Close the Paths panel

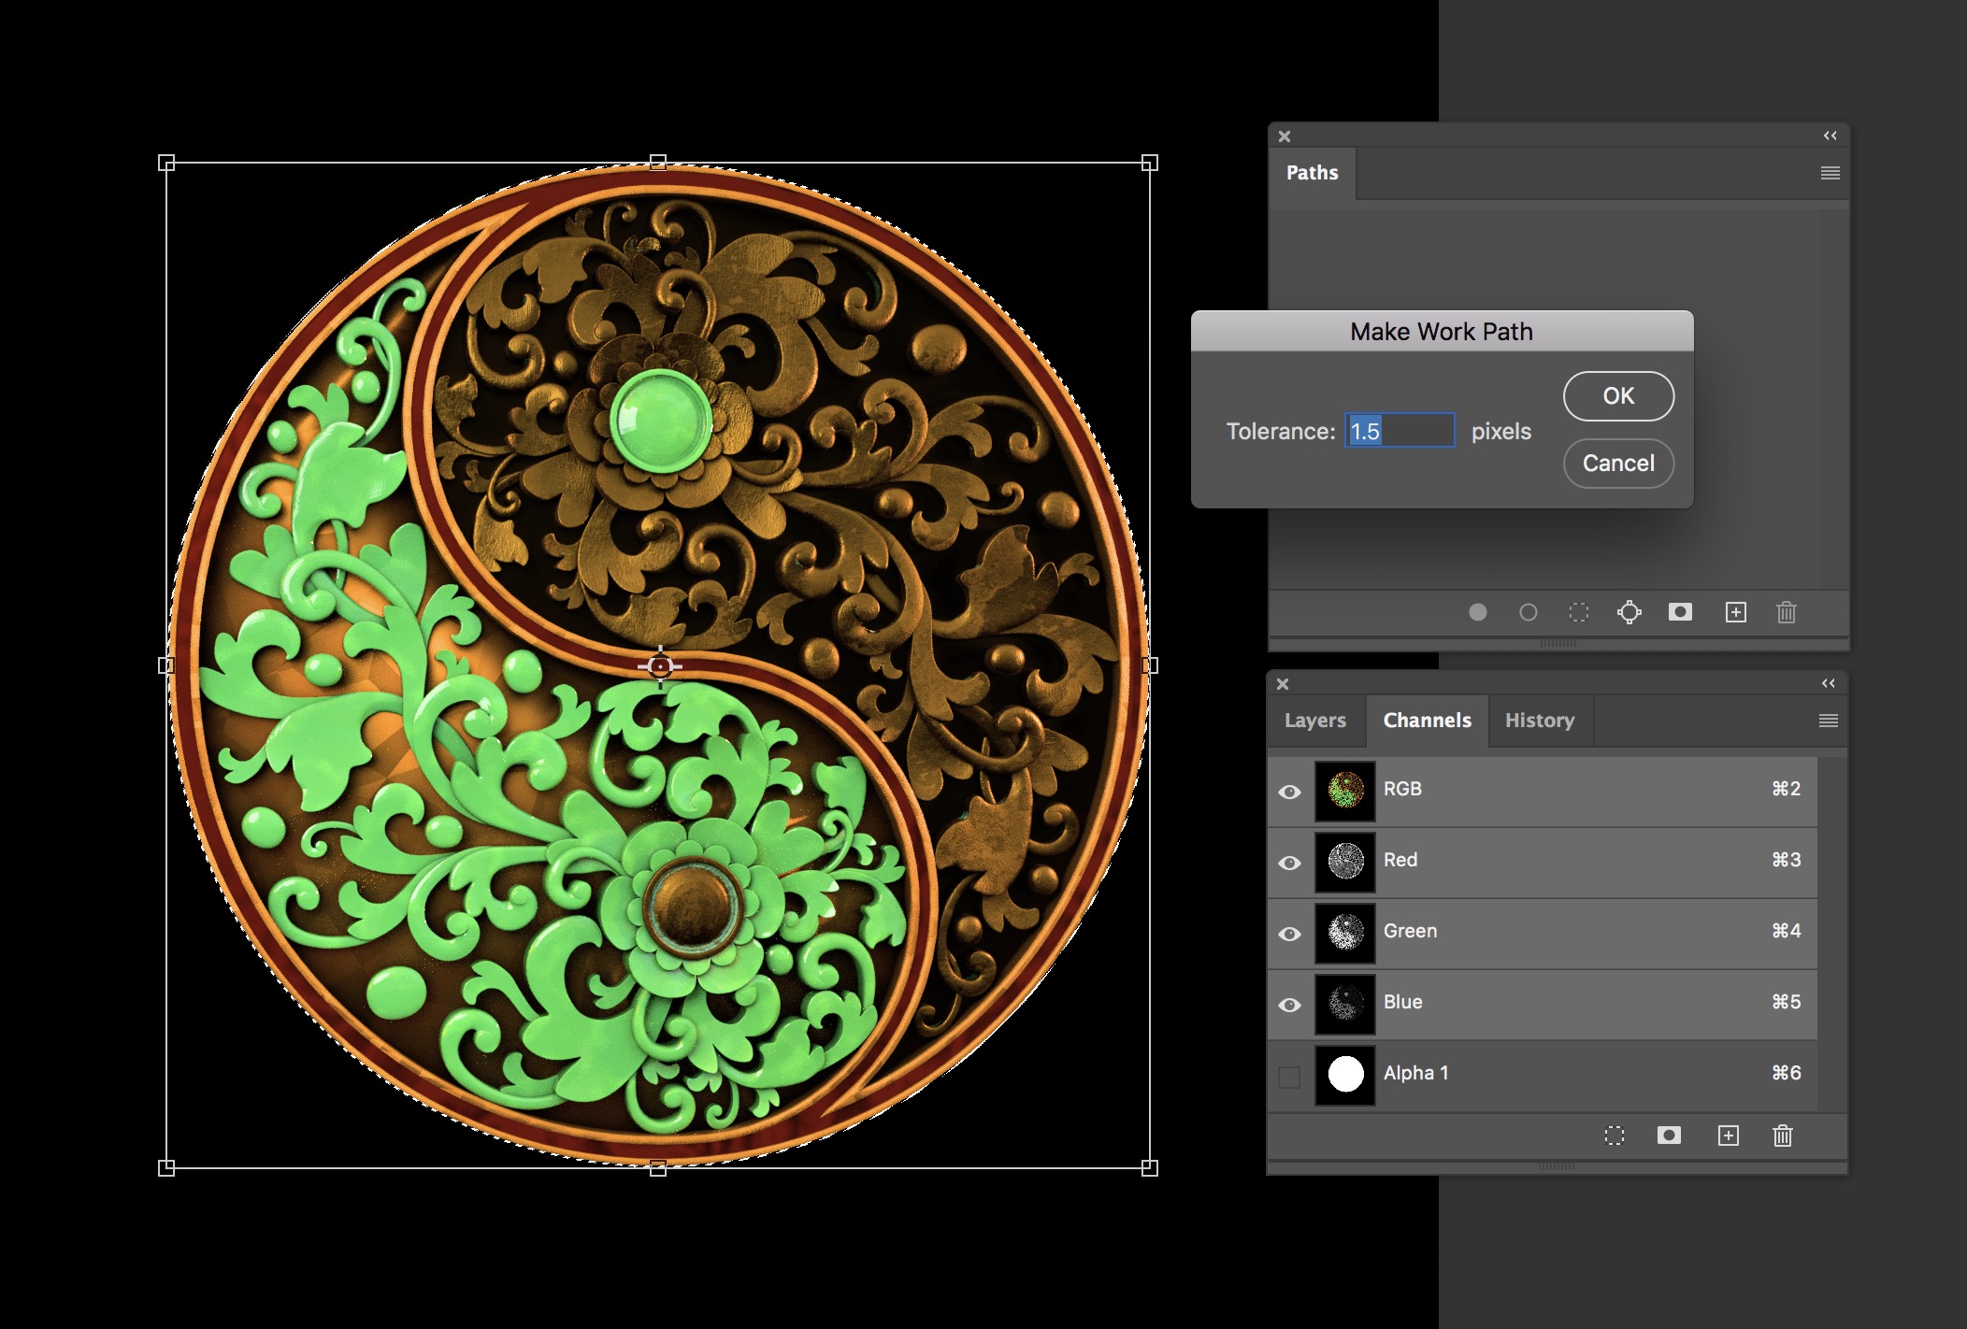[1285, 136]
